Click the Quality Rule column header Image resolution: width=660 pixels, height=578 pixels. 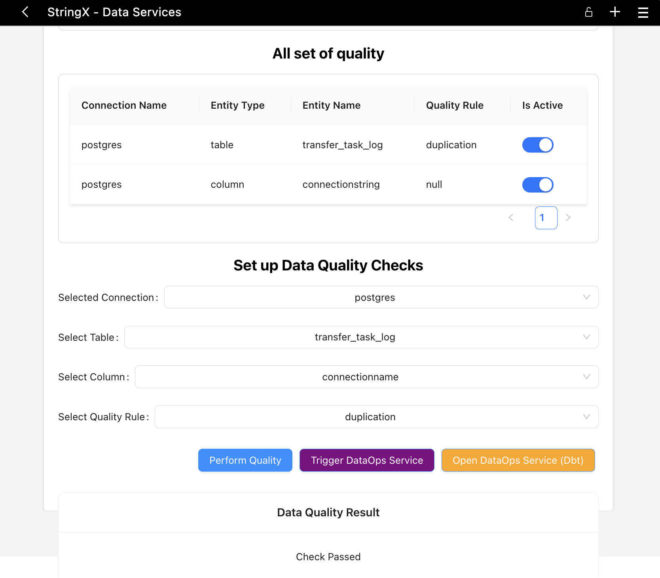454,105
